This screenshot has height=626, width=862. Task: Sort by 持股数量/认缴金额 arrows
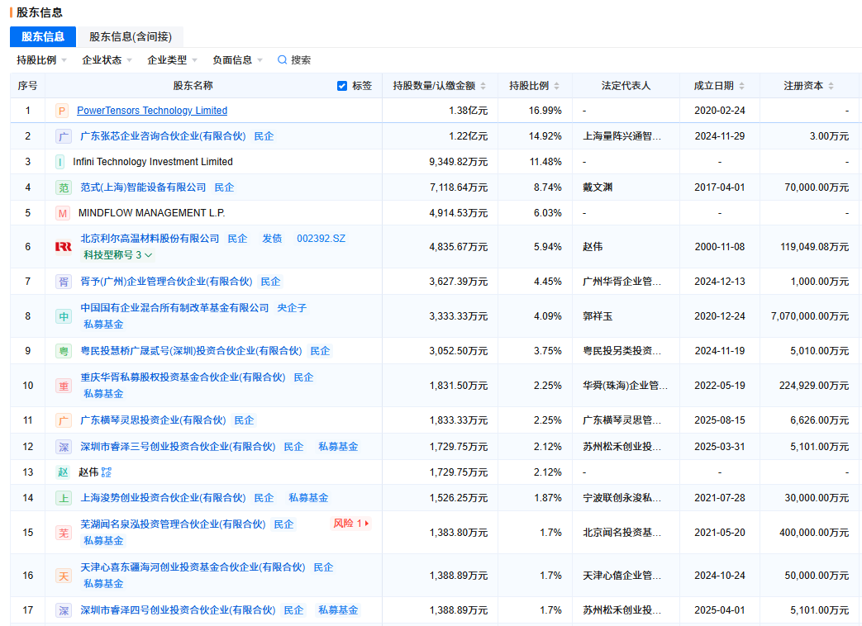[483, 86]
